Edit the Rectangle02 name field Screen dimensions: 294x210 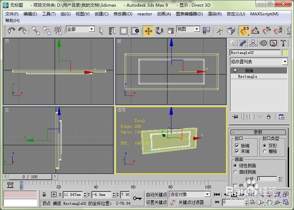(x=255, y=52)
